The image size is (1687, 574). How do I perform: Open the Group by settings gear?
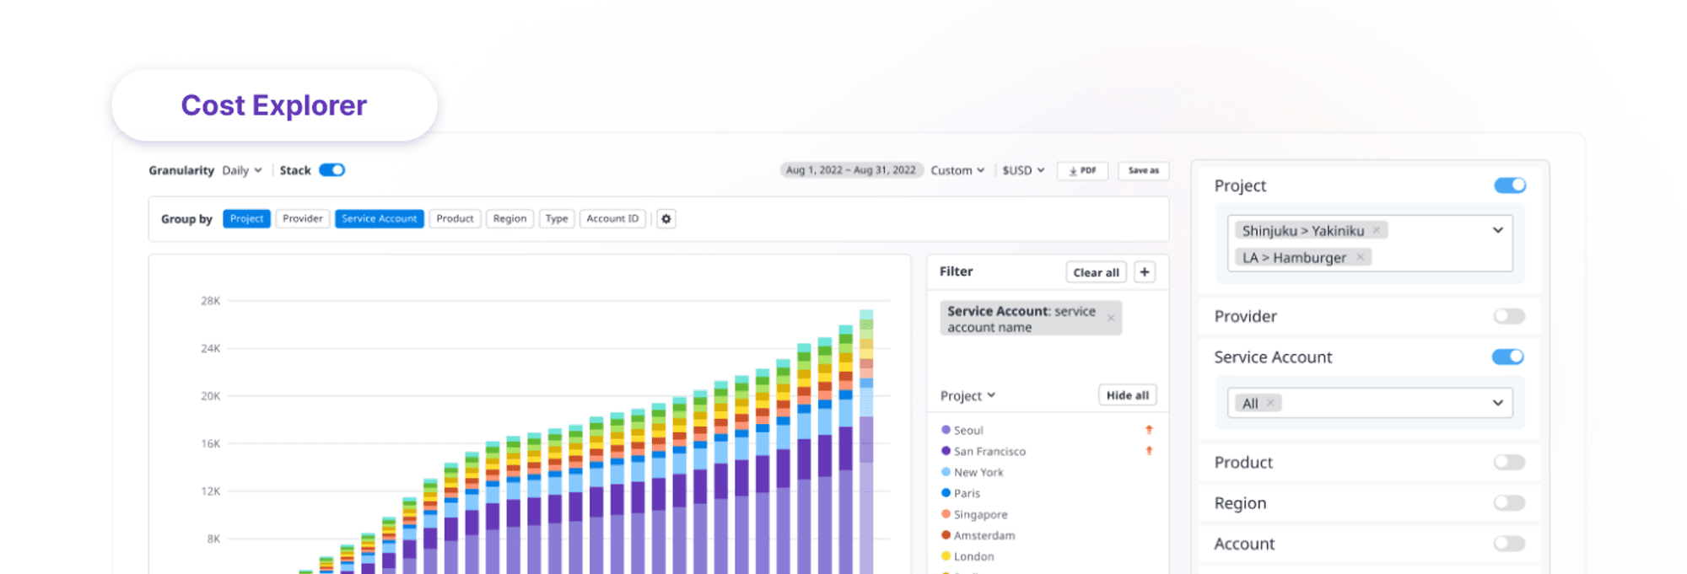click(x=666, y=219)
